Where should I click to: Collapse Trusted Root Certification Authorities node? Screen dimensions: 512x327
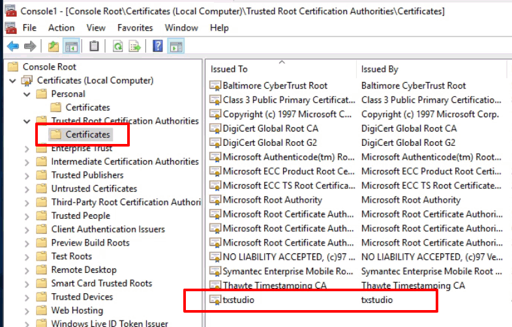[27, 121]
